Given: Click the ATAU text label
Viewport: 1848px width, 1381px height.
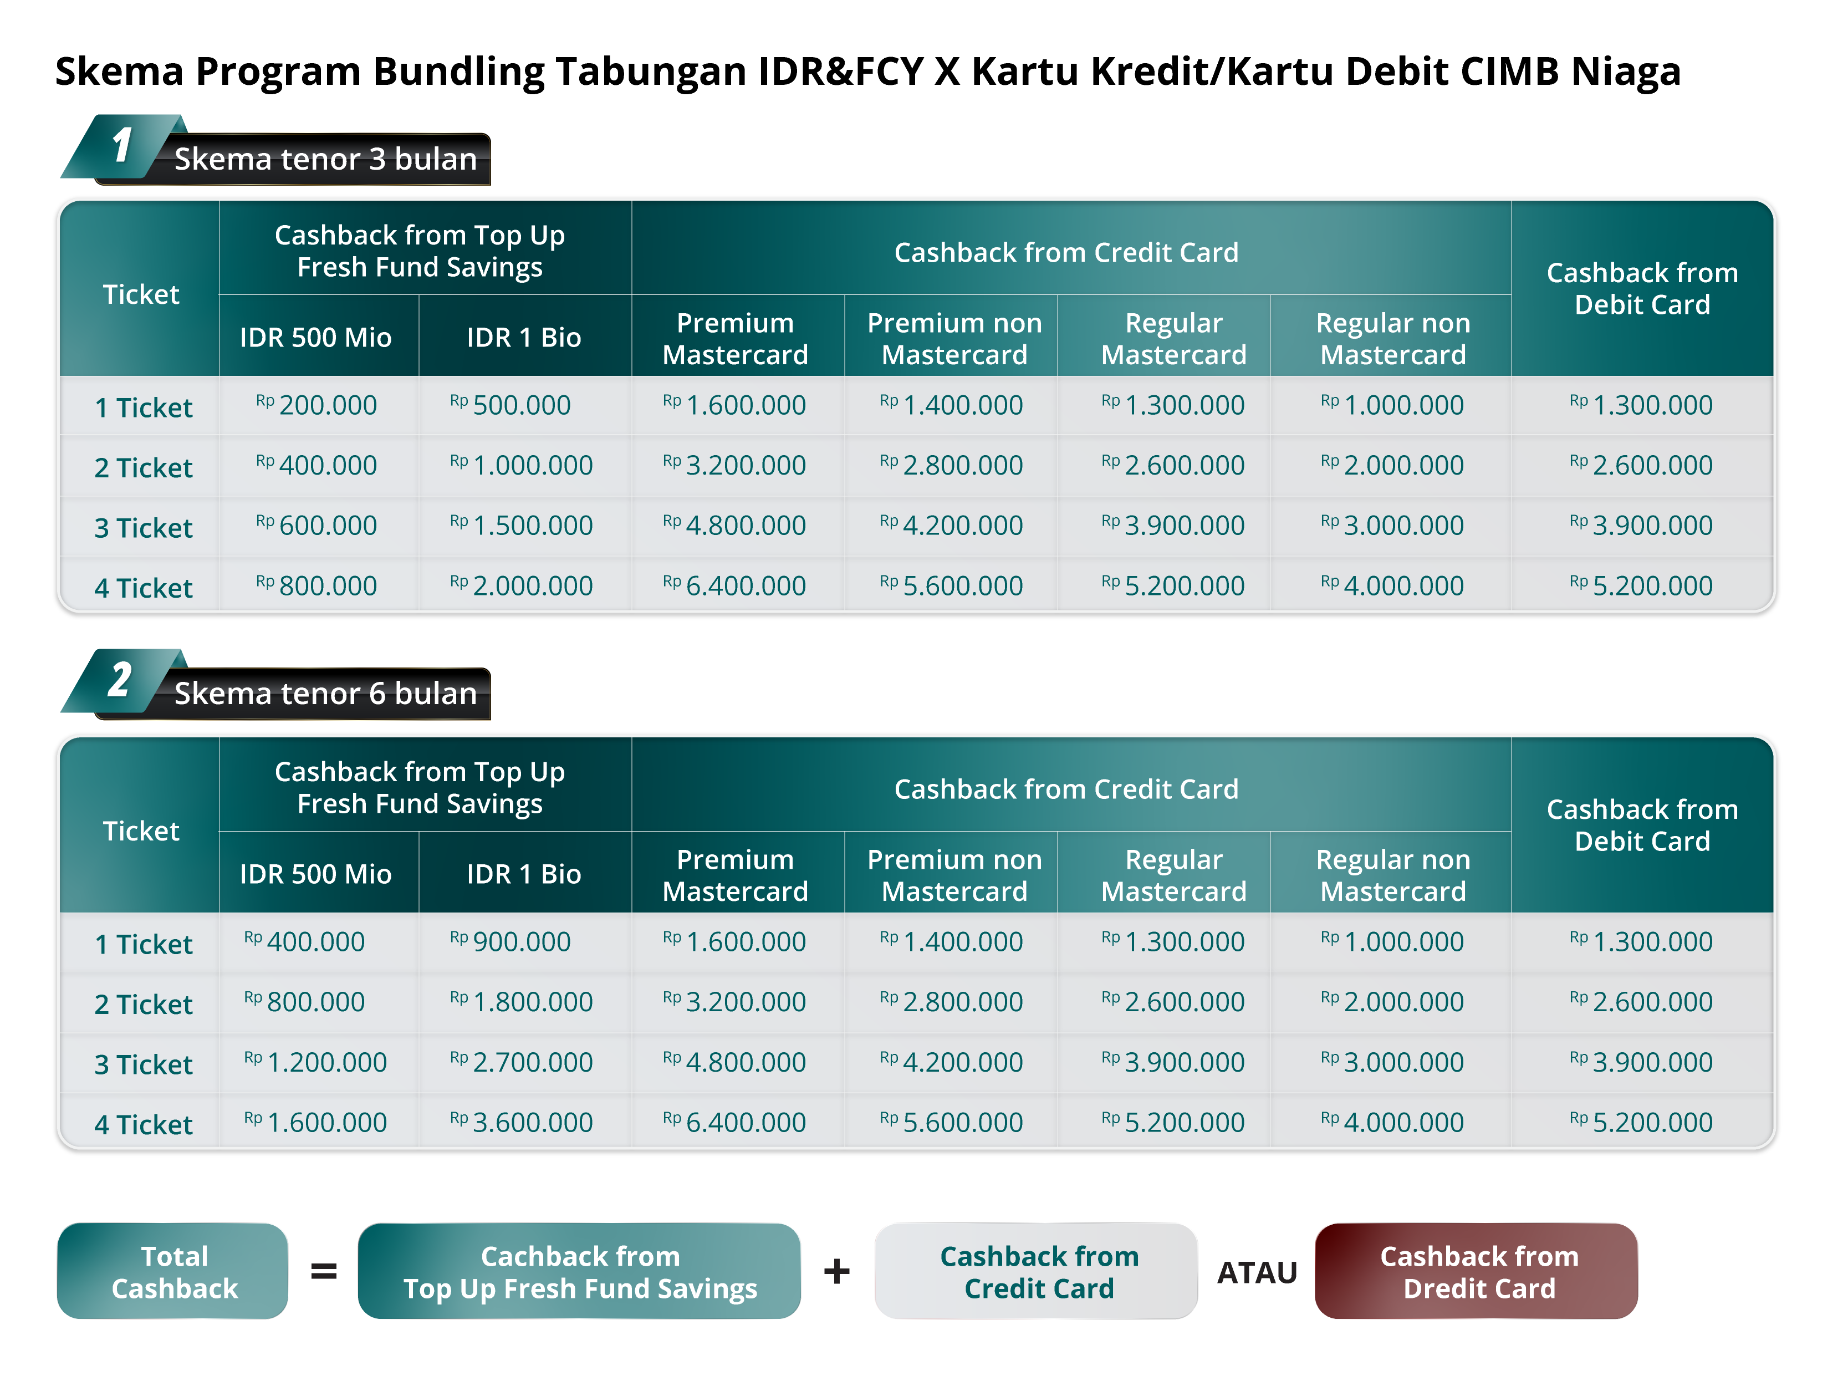Looking at the screenshot, I should point(1257,1273).
